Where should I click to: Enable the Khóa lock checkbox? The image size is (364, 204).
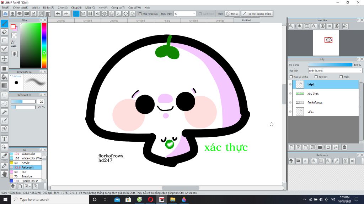coord(341,77)
